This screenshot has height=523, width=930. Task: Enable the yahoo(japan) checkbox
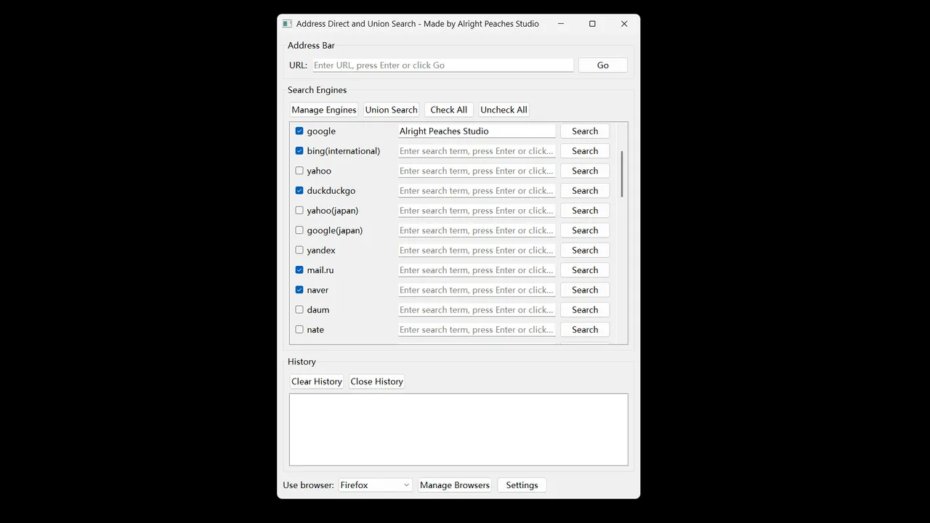[299, 211]
